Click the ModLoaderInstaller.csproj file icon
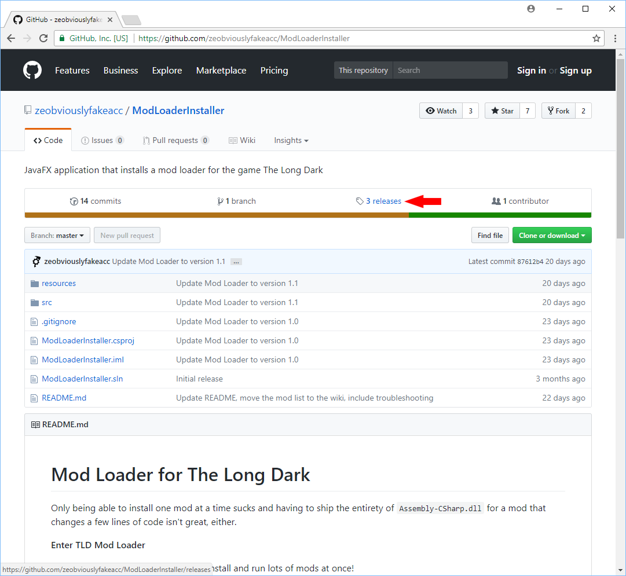Viewport: 626px width, 576px height. coord(34,341)
